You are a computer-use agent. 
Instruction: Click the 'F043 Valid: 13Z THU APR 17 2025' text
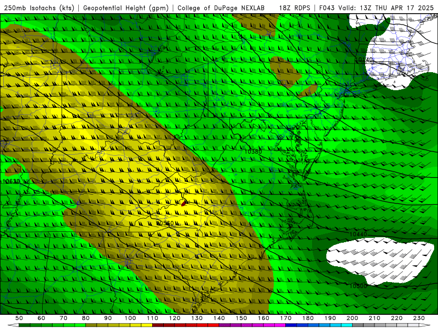(x=376, y=8)
